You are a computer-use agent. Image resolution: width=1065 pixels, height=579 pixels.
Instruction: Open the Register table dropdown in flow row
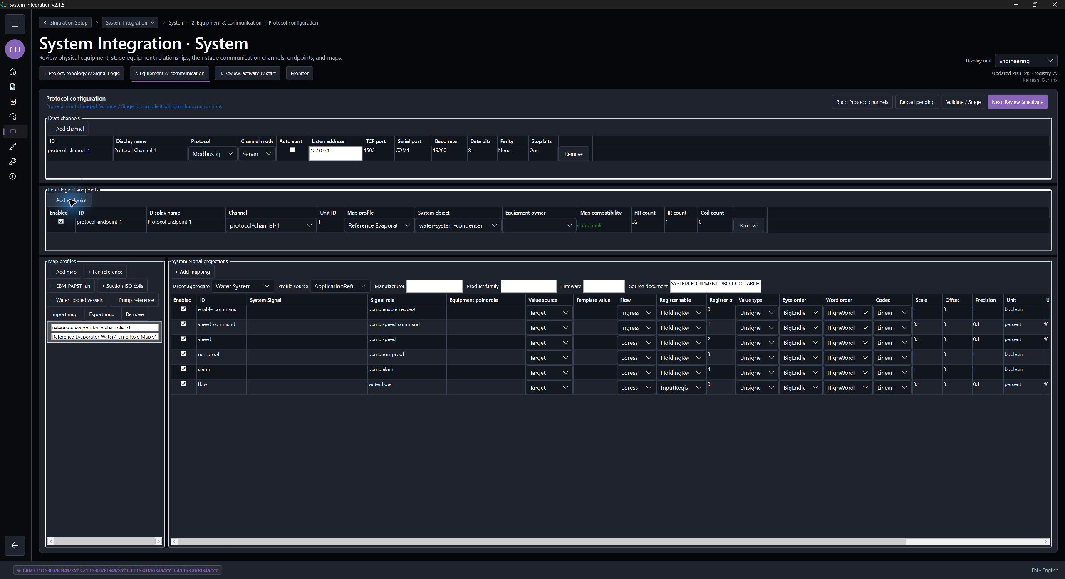point(681,388)
